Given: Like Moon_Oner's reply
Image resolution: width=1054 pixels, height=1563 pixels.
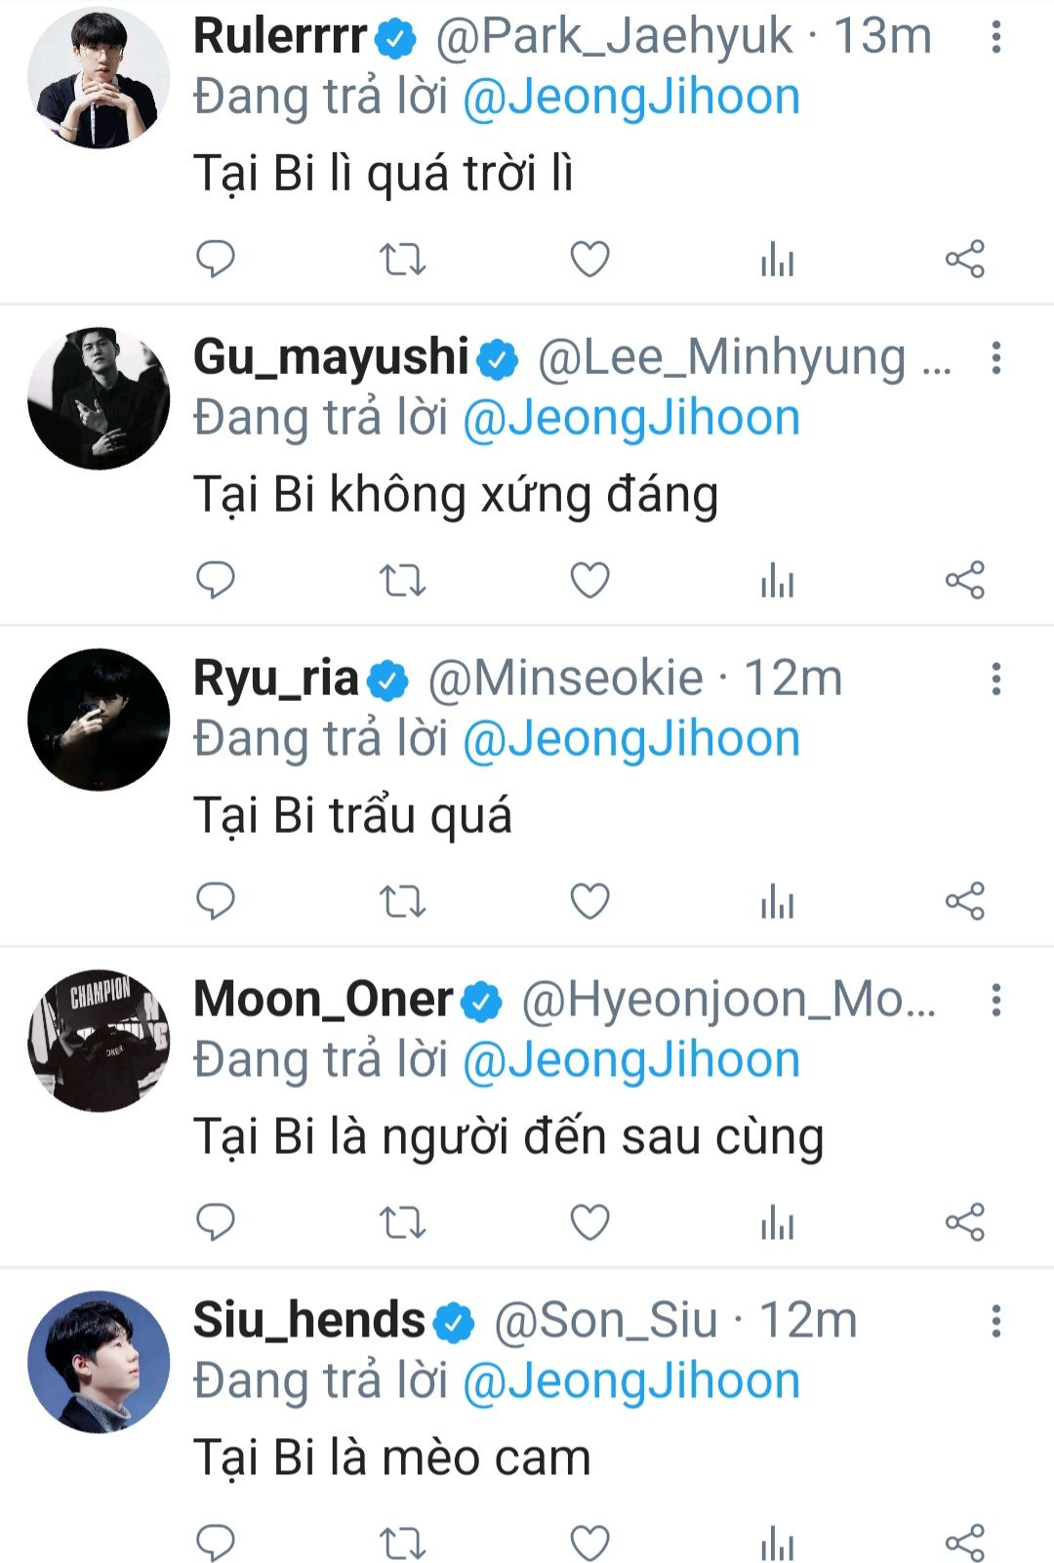Looking at the screenshot, I should click(x=589, y=1222).
